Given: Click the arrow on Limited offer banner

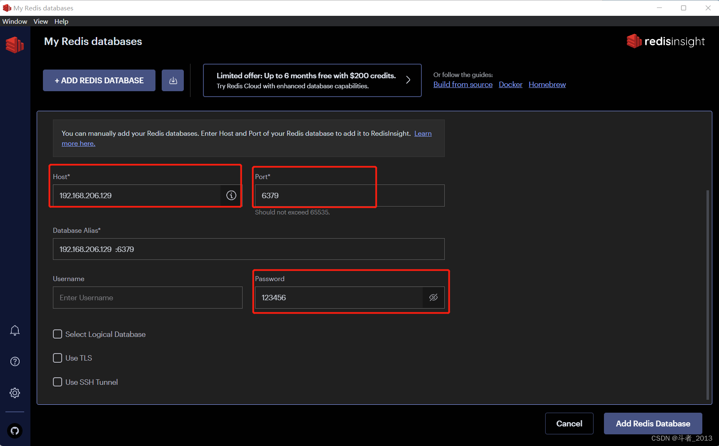Looking at the screenshot, I should click(x=408, y=80).
